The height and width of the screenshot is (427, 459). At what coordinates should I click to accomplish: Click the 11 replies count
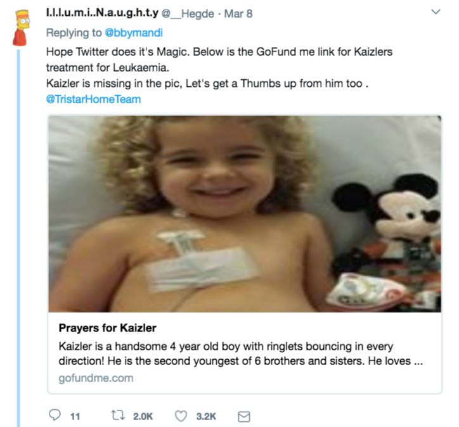pos(75,416)
